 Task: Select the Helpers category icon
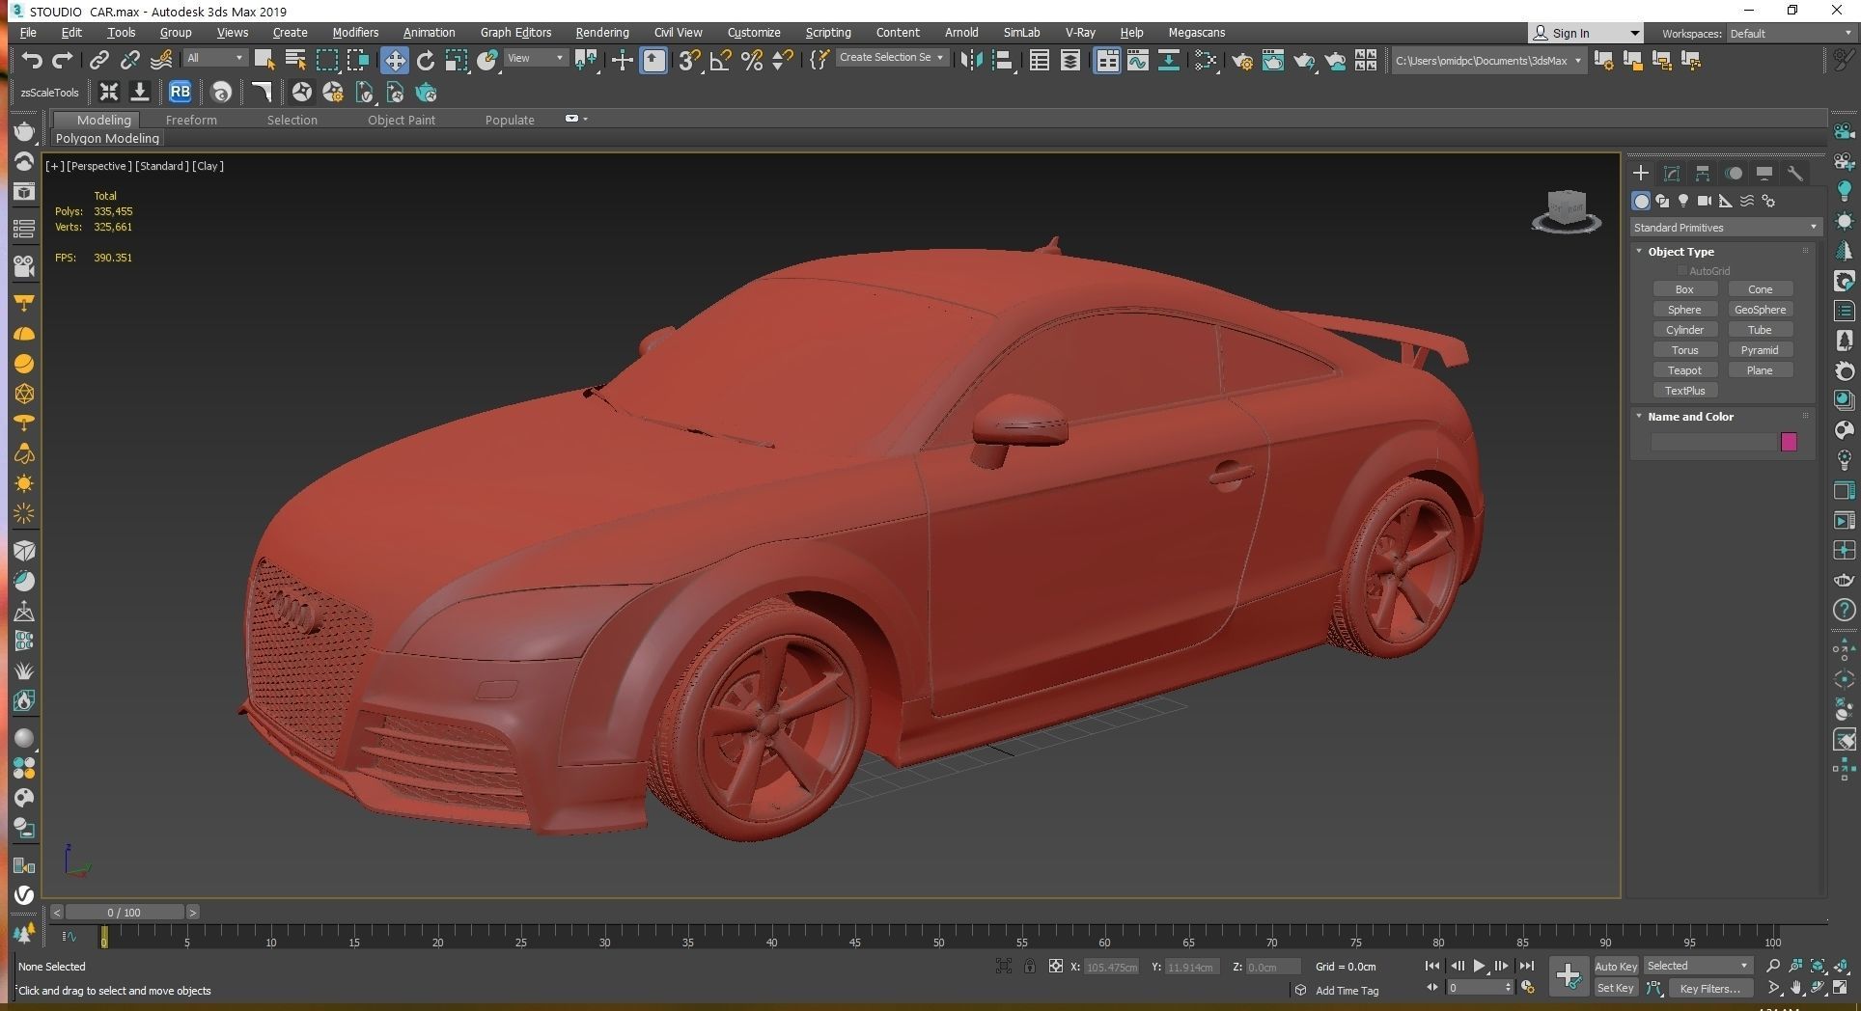[1726, 201]
